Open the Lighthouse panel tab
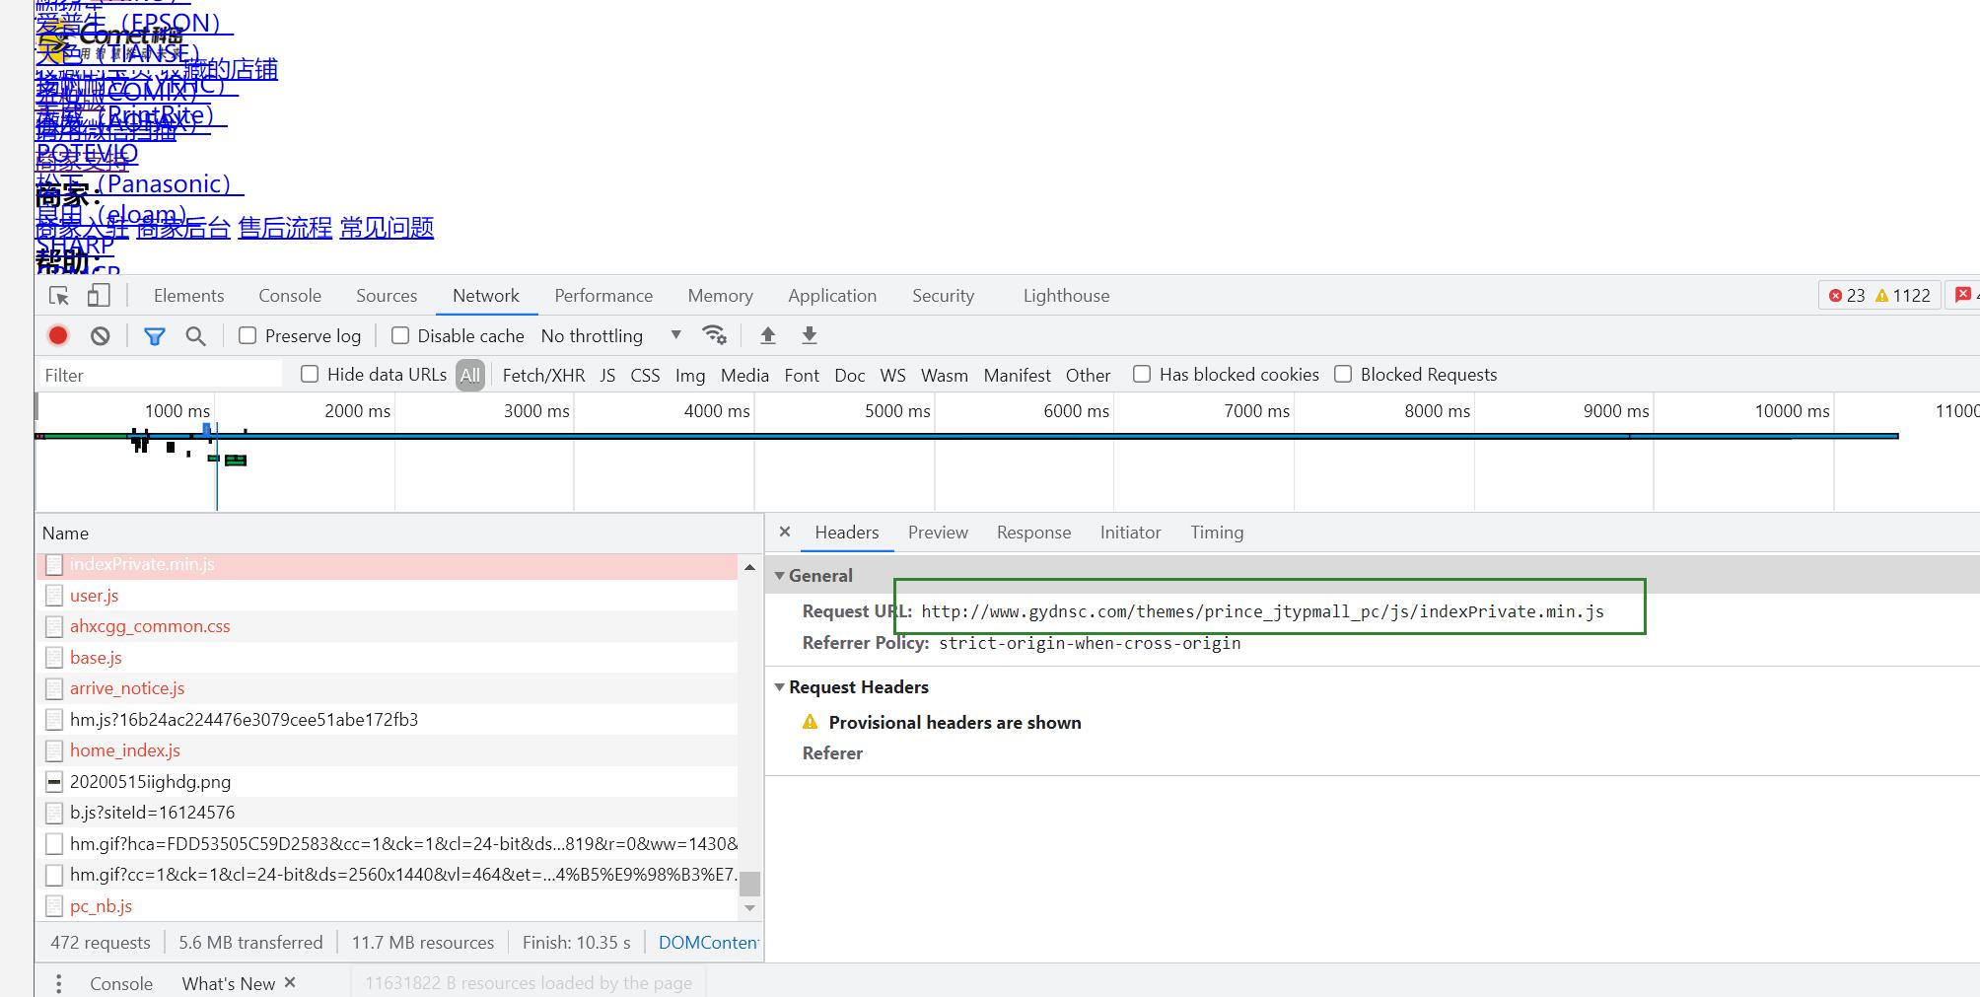The width and height of the screenshot is (1980, 997). click(x=1066, y=296)
